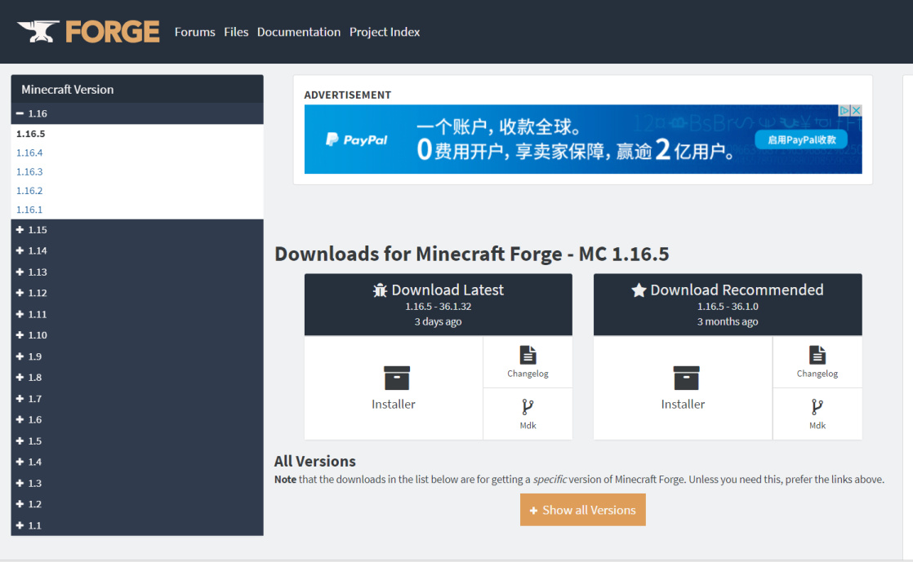
Task: Download the Mdk for the recommended version
Action: click(x=817, y=414)
